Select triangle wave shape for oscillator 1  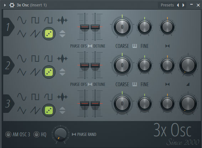tap(22, 34)
